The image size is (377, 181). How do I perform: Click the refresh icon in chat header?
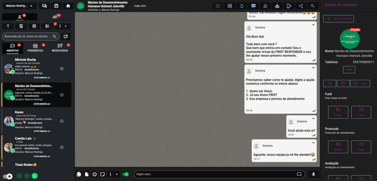pos(218,6)
